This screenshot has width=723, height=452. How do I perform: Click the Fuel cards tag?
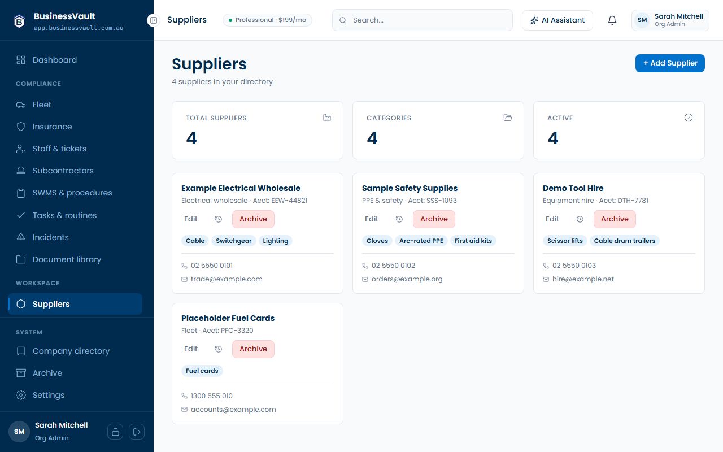point(202,371)
